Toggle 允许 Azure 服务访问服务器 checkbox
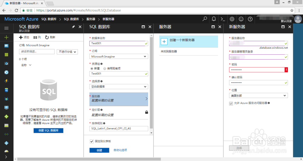Viewport: 303px width, 161px height. (x=231, y=103)
